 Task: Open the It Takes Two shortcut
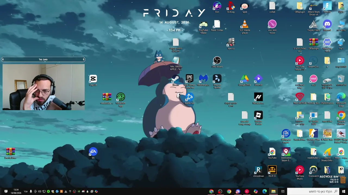[x=327, y=135]
